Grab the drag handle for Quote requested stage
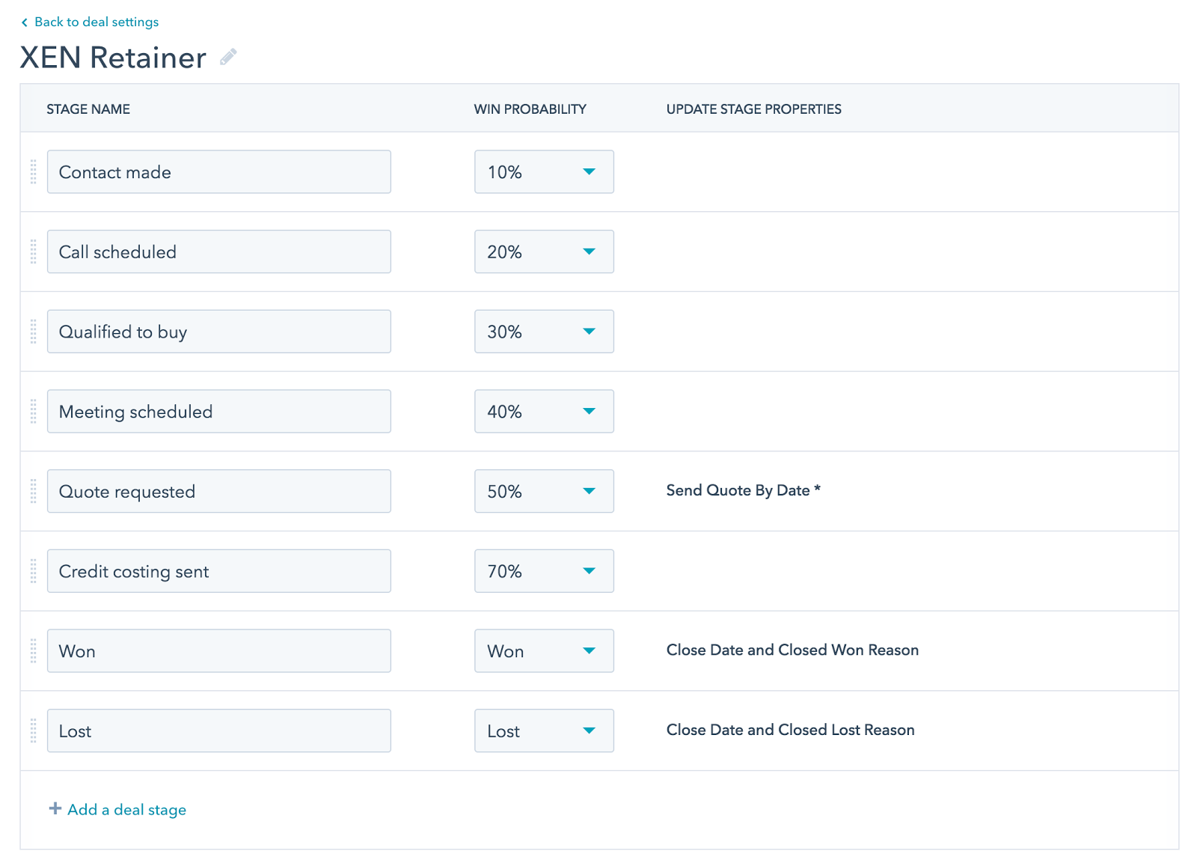 [x=33, y=491]
